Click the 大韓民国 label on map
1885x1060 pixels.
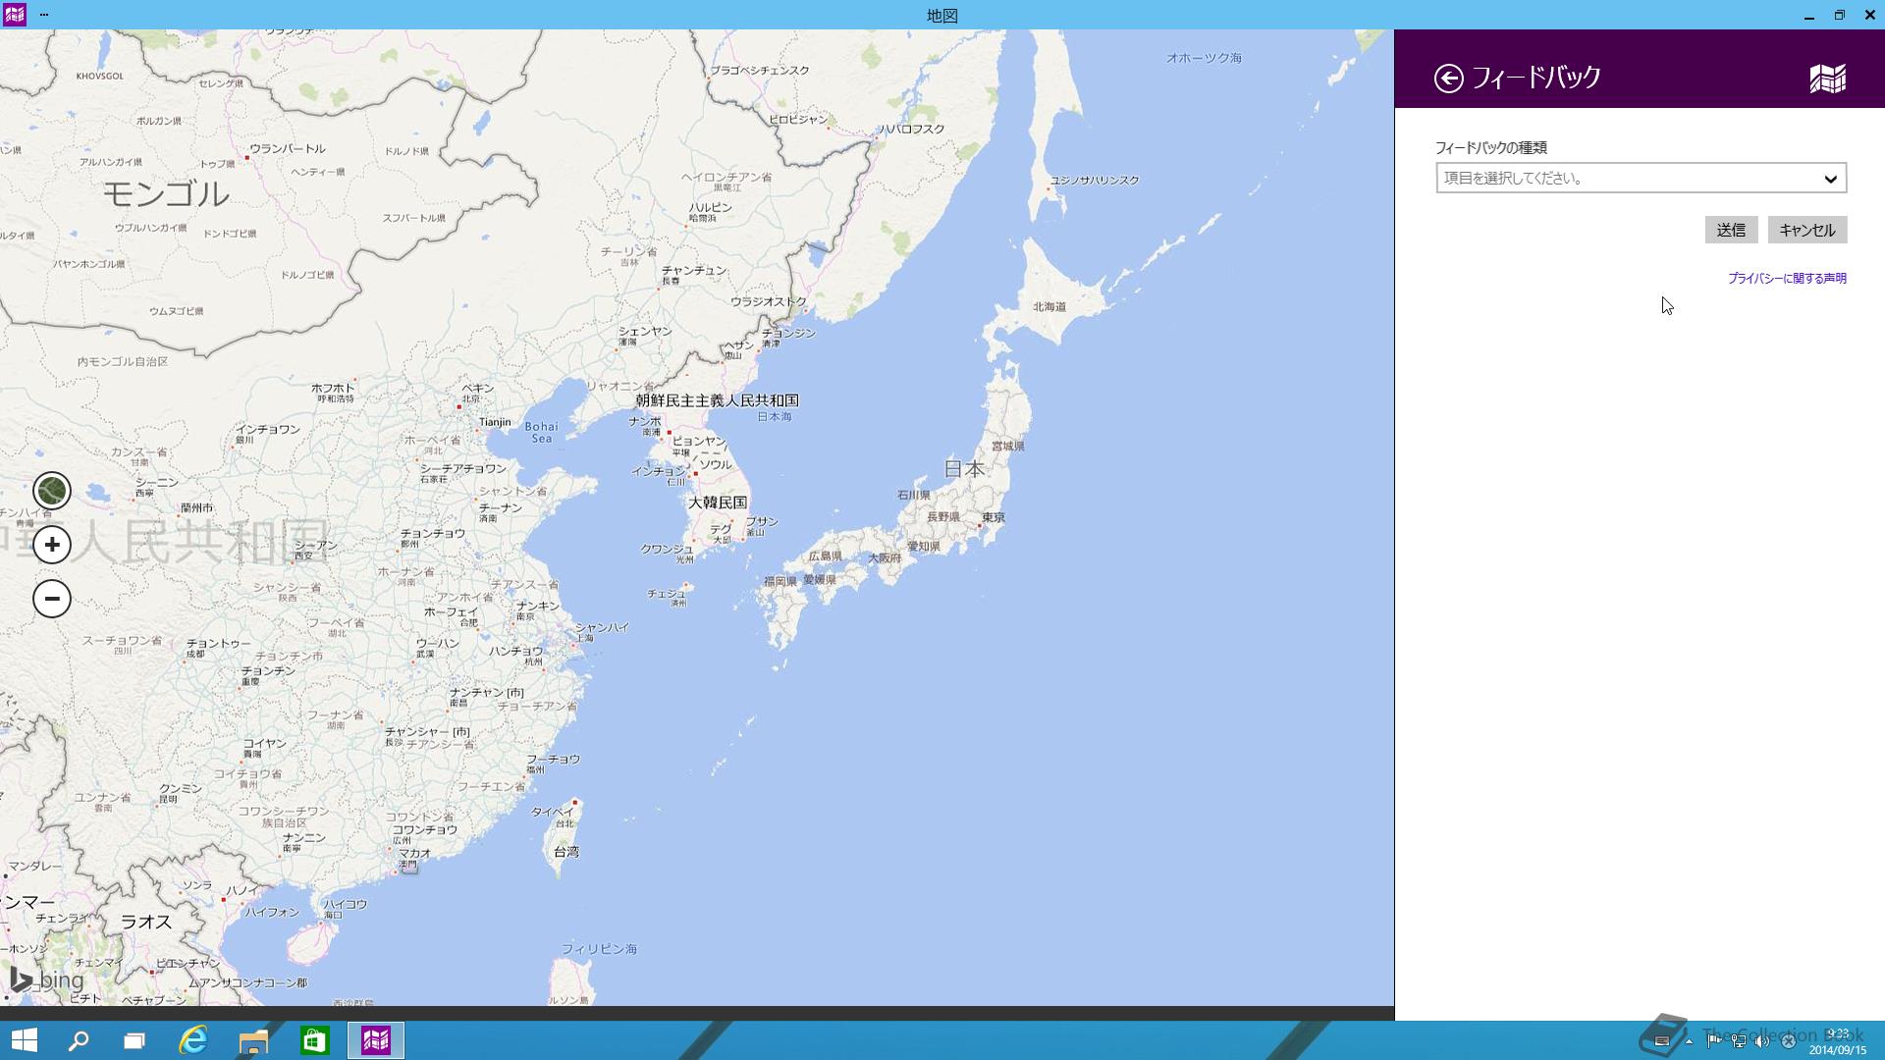(x=718, y=503)
